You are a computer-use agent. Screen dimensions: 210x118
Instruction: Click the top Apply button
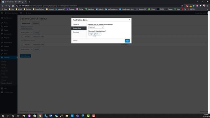click(x=37, y=33)
